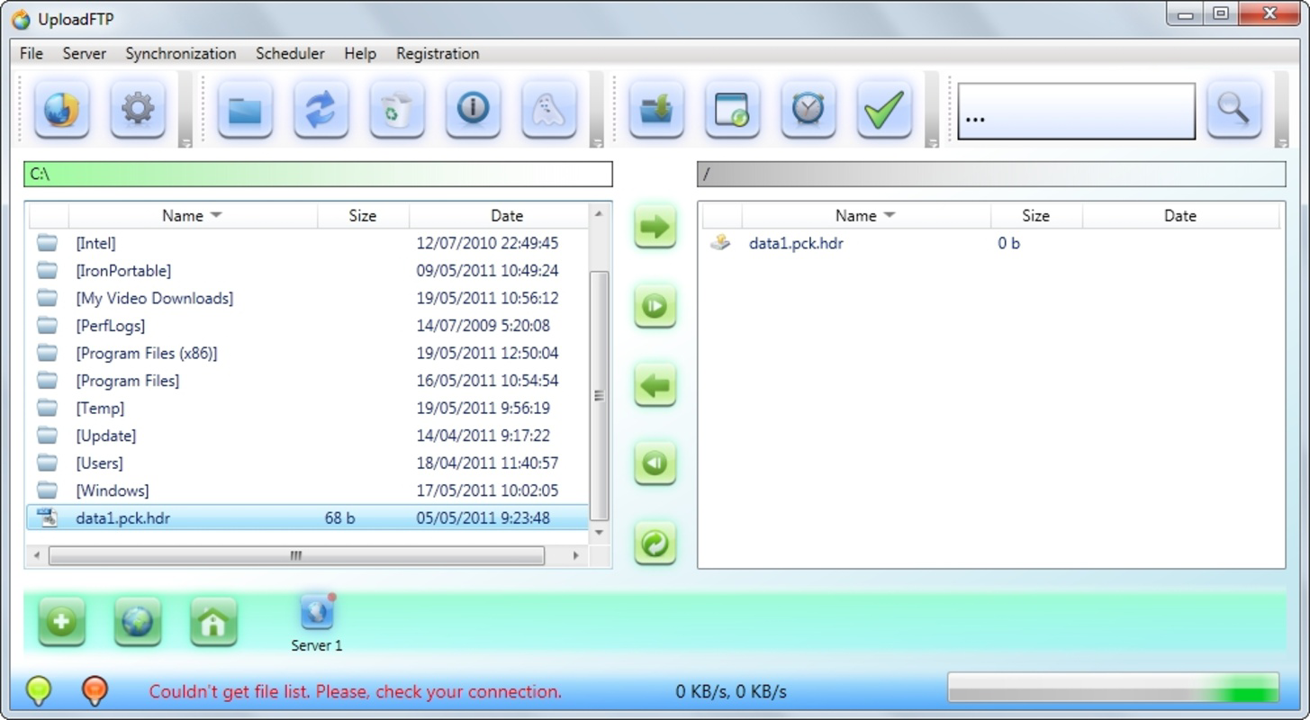Open the Scheduler alarm clock icon

(x=808, y=108)
